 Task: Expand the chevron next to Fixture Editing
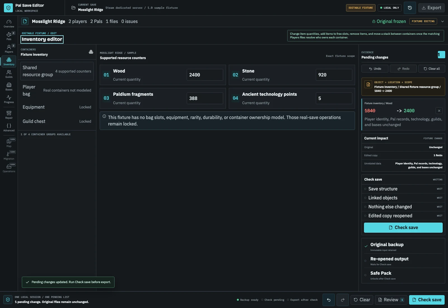click(443, 21)
